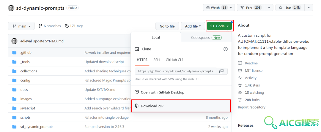This screenshot has height=132, width=321.
Task: Open the .github folder
Action: tap(26, 53)
